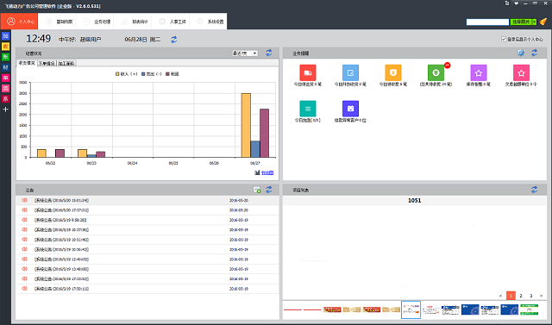This screenshot has height=325, width=552.
Task: Expand the recent 7 days dropdown
Action: [245, 53]
